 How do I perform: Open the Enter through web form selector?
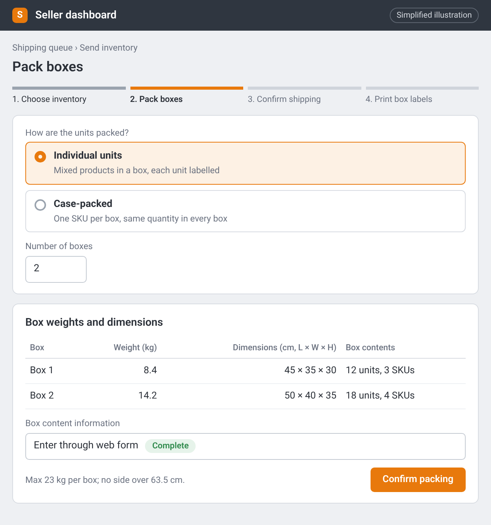point(245,446)
